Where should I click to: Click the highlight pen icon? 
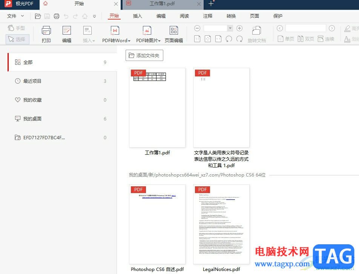[347, 28]
